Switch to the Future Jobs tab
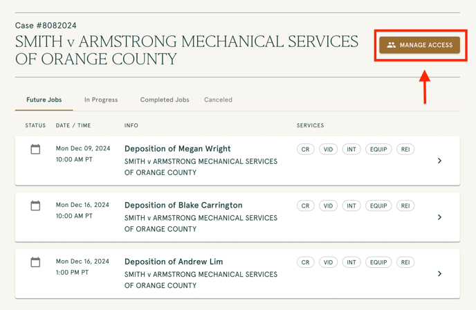The height and width of the screenshot is (310, 476). click(x=44, y=100)
